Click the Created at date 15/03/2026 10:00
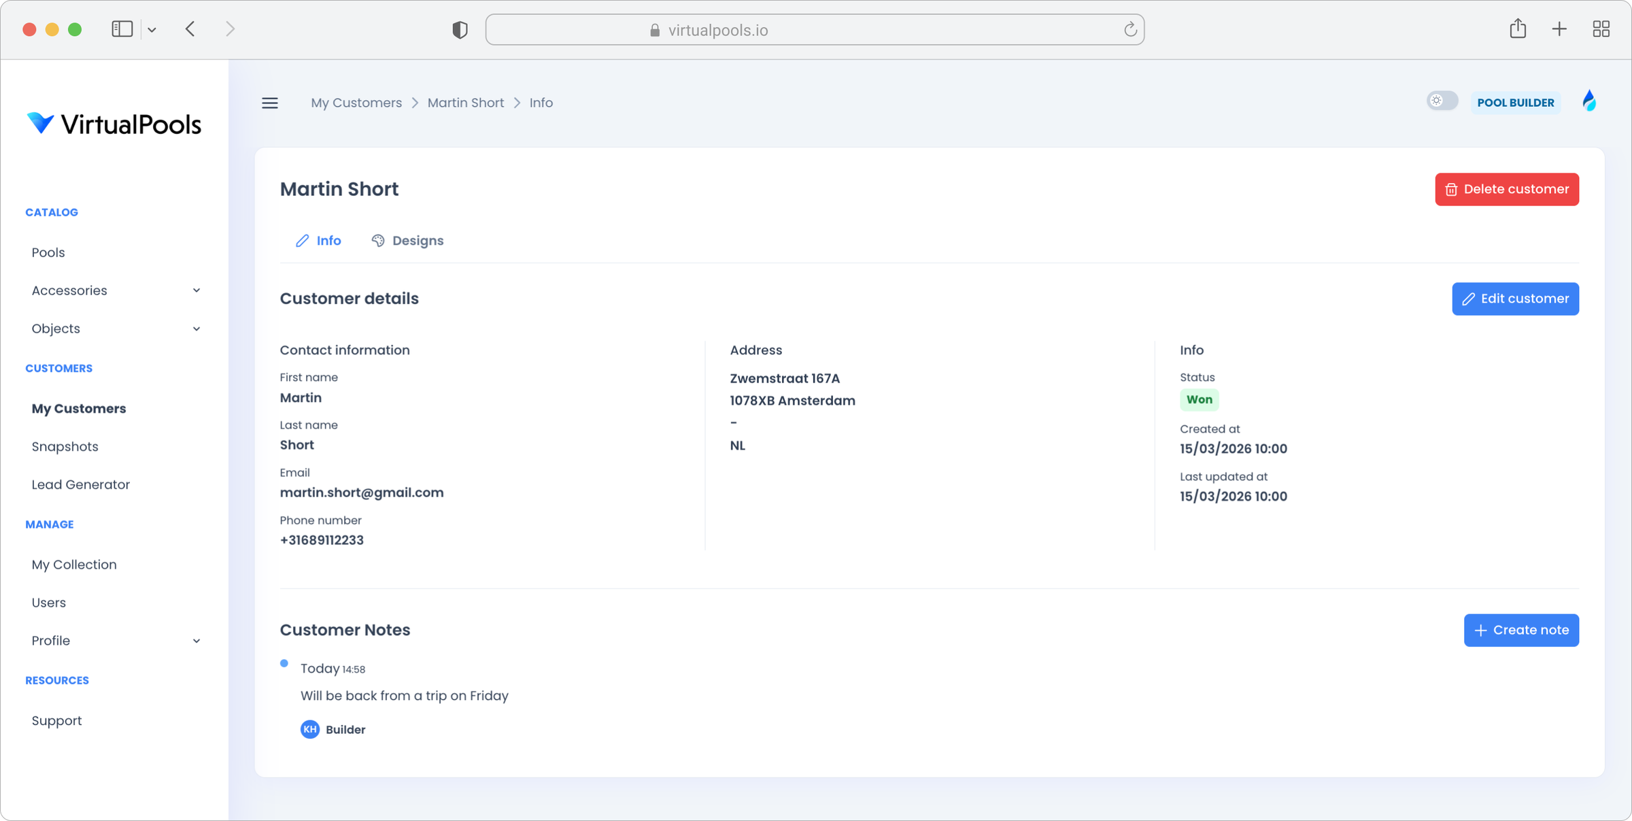Viewport: 1632px width, 821px height. pos(1234,449)
